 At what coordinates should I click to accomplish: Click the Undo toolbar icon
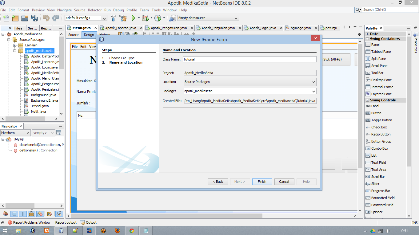(46, 18)
